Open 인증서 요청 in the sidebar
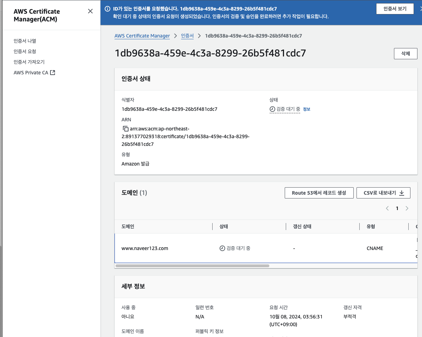The image size is (422, 337). click(x=25, y=52)
